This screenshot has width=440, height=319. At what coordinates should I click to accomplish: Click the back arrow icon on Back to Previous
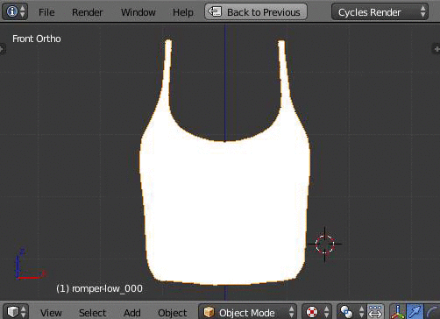click(x=215, y=11)
